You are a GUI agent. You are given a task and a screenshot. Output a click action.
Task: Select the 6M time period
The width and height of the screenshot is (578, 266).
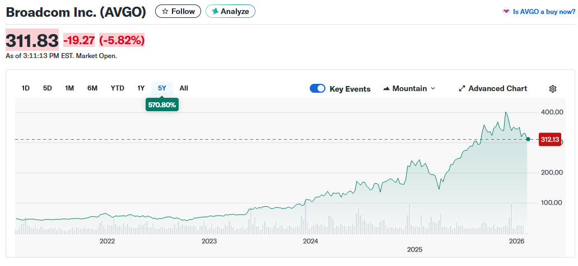tap(92, 88)
